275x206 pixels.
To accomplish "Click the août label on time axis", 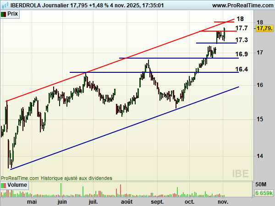I will [126, 201].
